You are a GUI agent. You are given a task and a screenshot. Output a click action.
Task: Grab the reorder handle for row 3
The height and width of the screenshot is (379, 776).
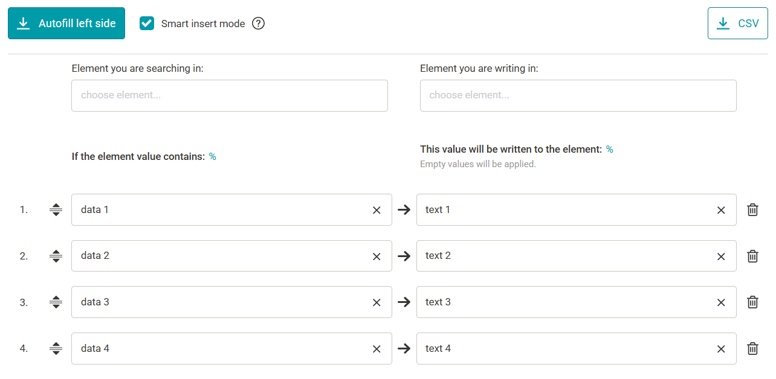coord(56,302)
